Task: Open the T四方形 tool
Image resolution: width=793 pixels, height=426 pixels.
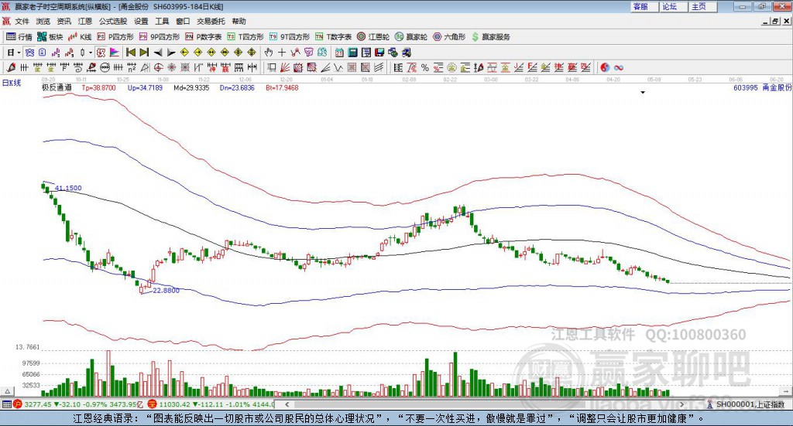Action: [245, 37]
